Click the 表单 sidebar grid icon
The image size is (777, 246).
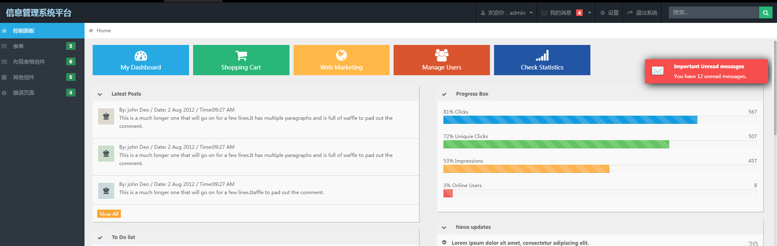pyautogui.click(x=4, y=46)
